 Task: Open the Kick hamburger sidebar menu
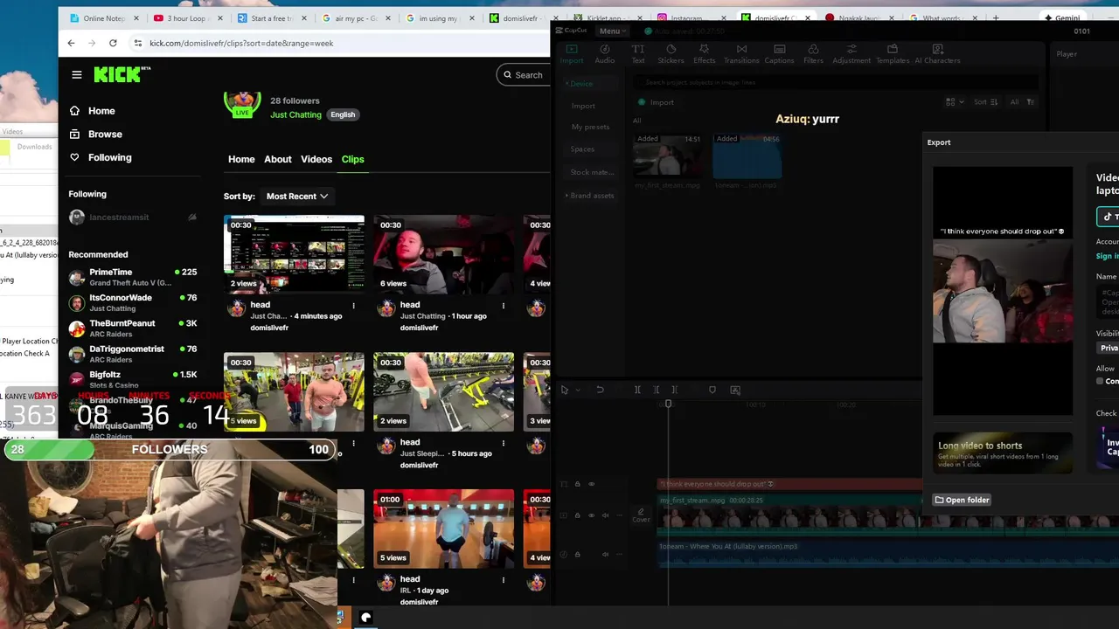coord(77,75)
